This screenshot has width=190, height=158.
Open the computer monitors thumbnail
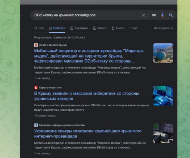[x=163, y=133]
